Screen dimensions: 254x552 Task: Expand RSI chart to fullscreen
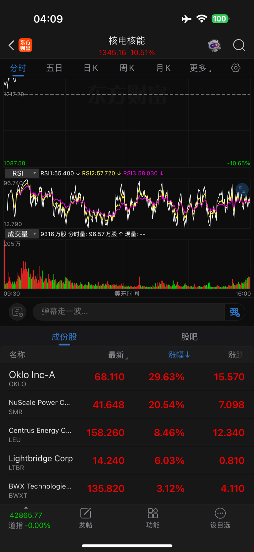pyautogui.click(x=242, y=189)
